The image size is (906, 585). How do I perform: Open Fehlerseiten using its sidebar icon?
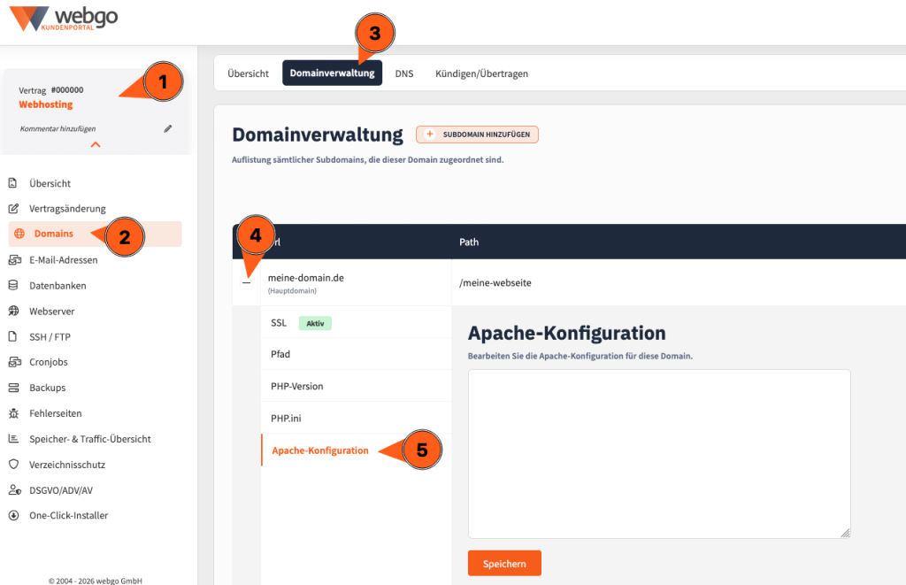tap(12, 412)
